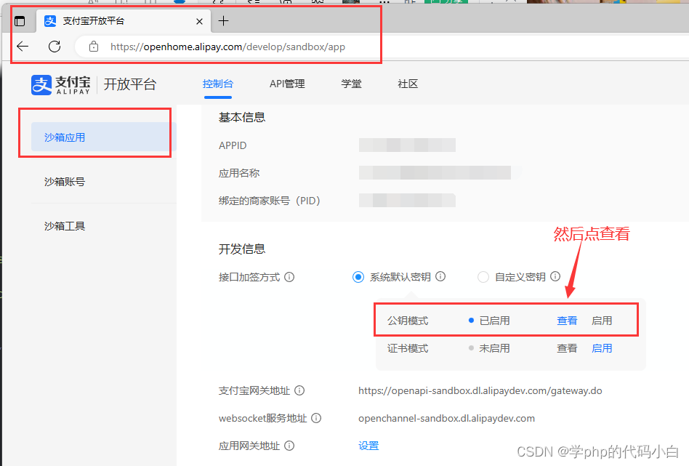Click the lock icon in the address bar

pyautogui.click(x=92, y=45)
